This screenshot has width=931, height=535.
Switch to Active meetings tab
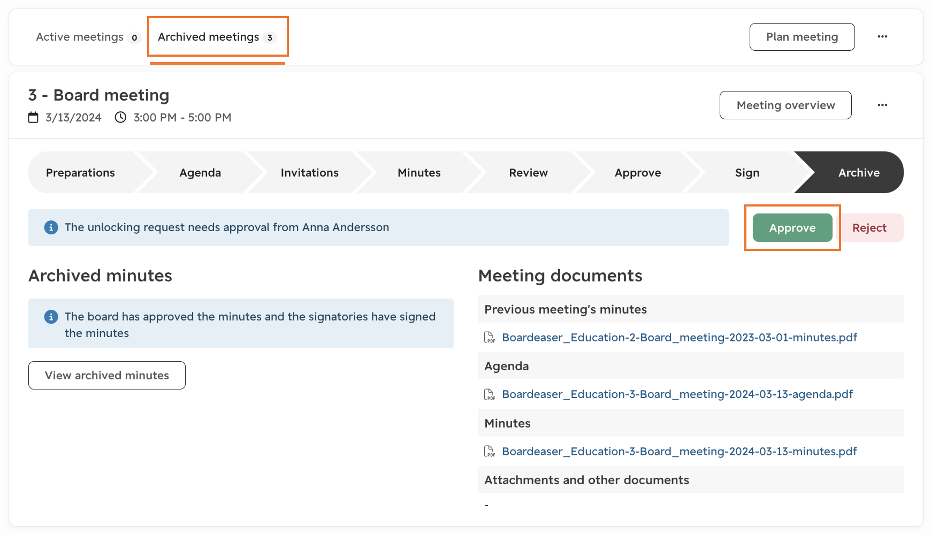(87, 37)
